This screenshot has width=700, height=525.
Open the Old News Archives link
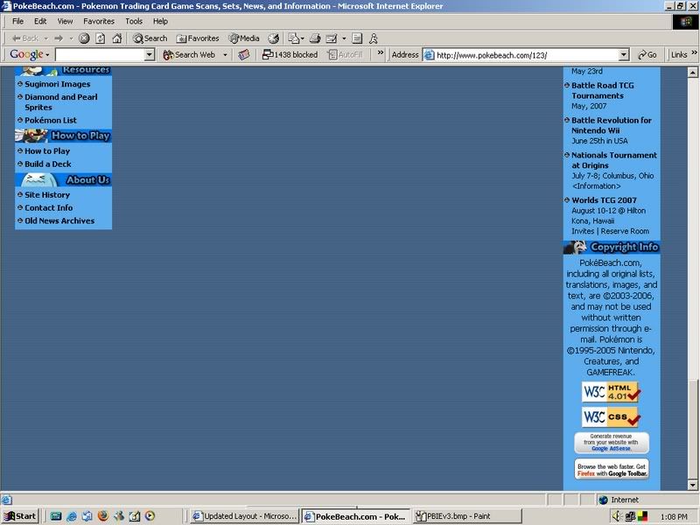click(x=59, y=220)
